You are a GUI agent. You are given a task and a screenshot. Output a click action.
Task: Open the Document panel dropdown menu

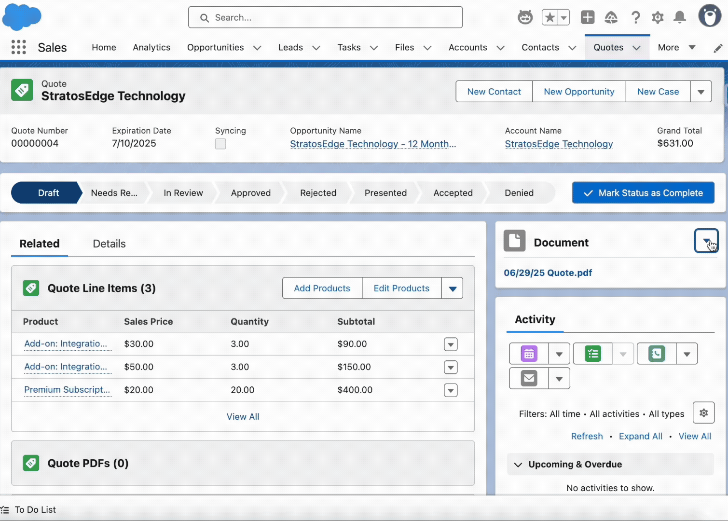pos(706,241)
